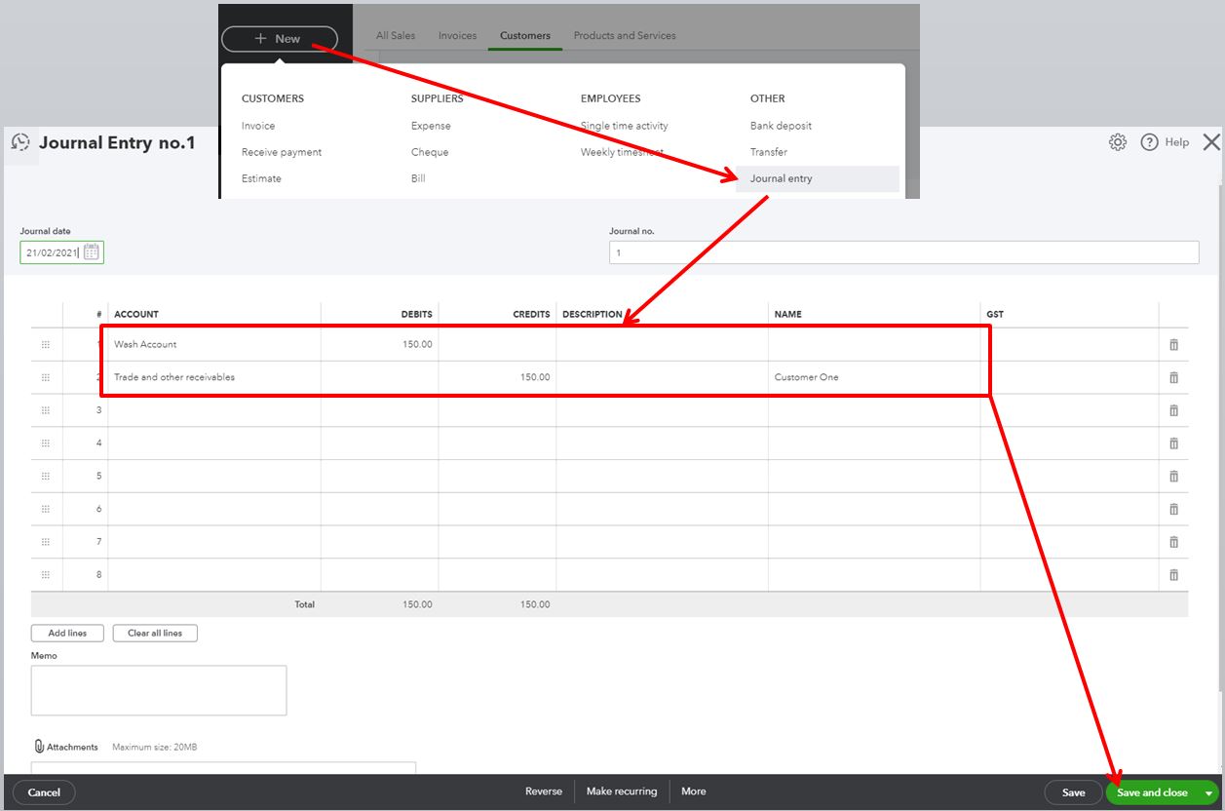Click the drag handle of row 6
The image size is (1225, 811).
(x=46, y=509)
